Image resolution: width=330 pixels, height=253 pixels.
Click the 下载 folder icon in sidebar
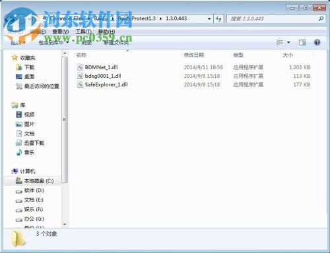[19, 67]
